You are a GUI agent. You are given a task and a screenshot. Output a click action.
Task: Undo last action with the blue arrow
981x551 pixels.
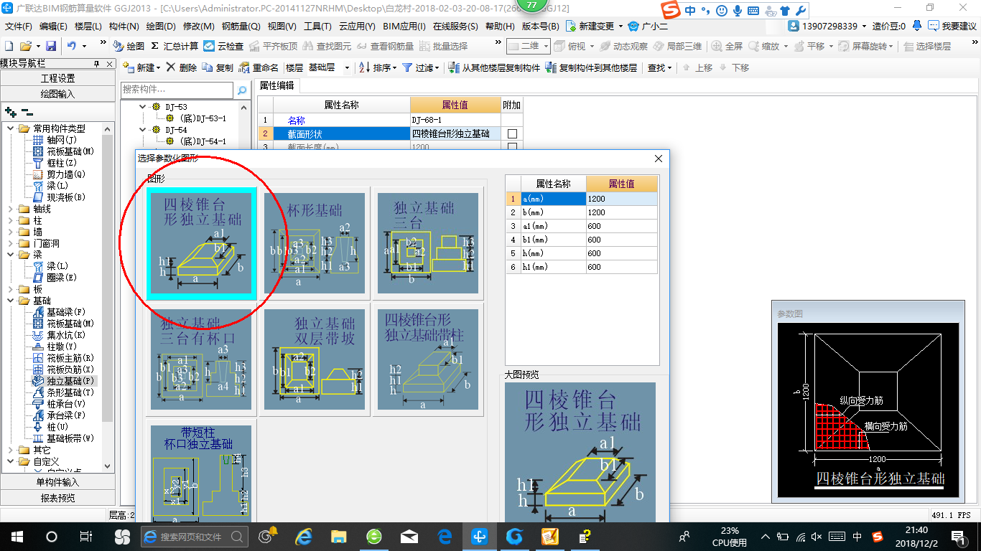pos(72,46)
